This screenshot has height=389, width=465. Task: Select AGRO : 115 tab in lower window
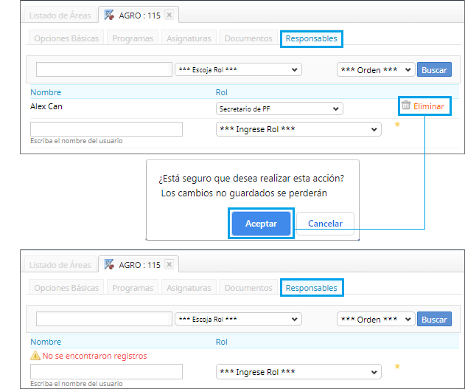(139, 265)
